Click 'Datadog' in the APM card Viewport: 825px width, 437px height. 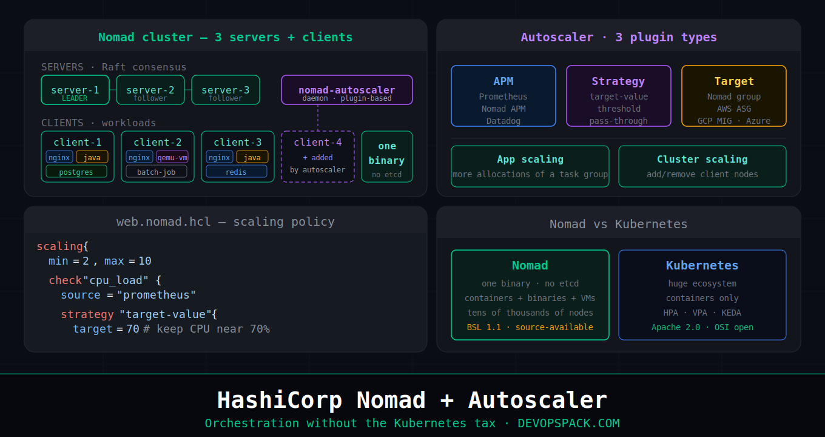point(503,121)
